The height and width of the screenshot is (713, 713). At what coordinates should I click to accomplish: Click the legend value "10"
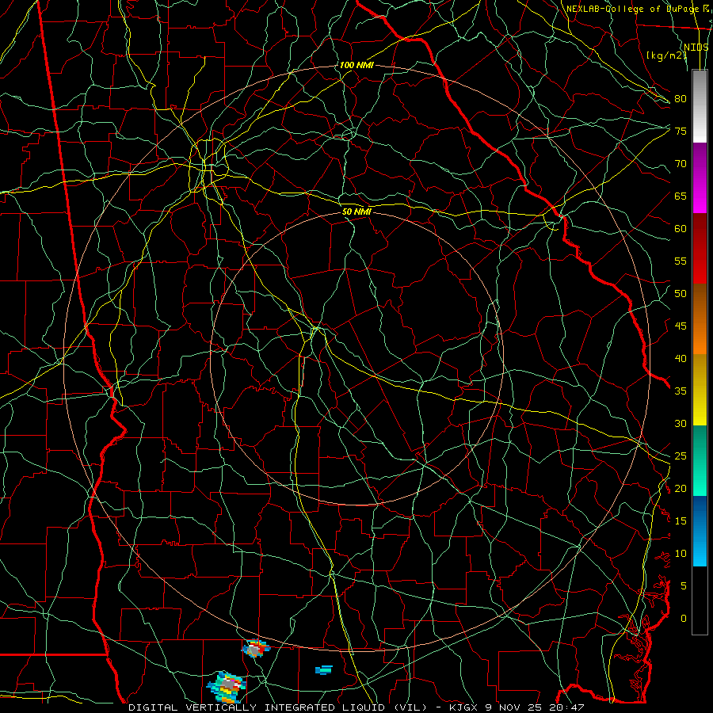[x=681, y=554]
